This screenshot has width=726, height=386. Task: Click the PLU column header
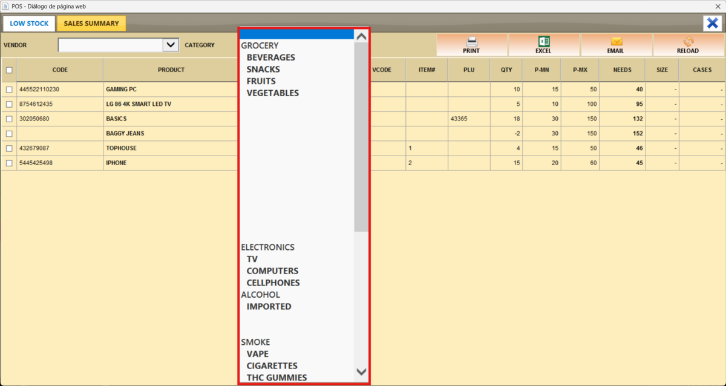[x=469, y=70]
